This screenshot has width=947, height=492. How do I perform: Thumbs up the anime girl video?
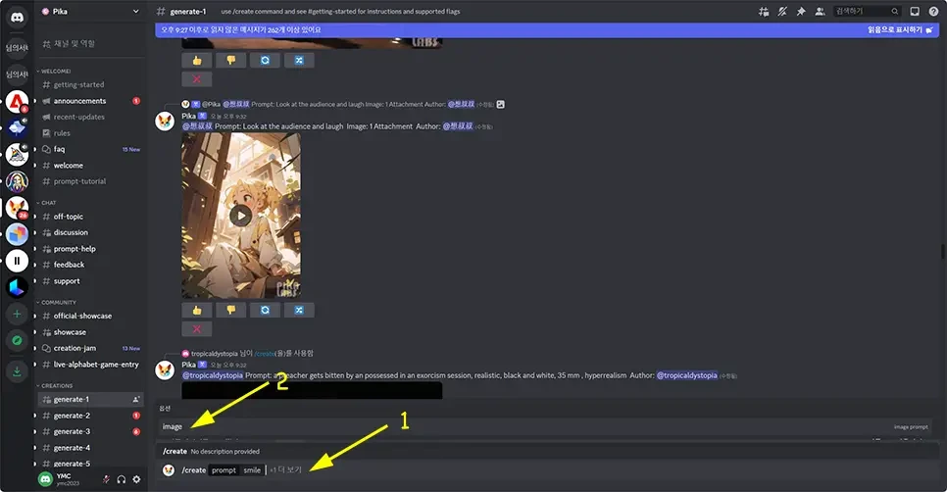point(197,311)
